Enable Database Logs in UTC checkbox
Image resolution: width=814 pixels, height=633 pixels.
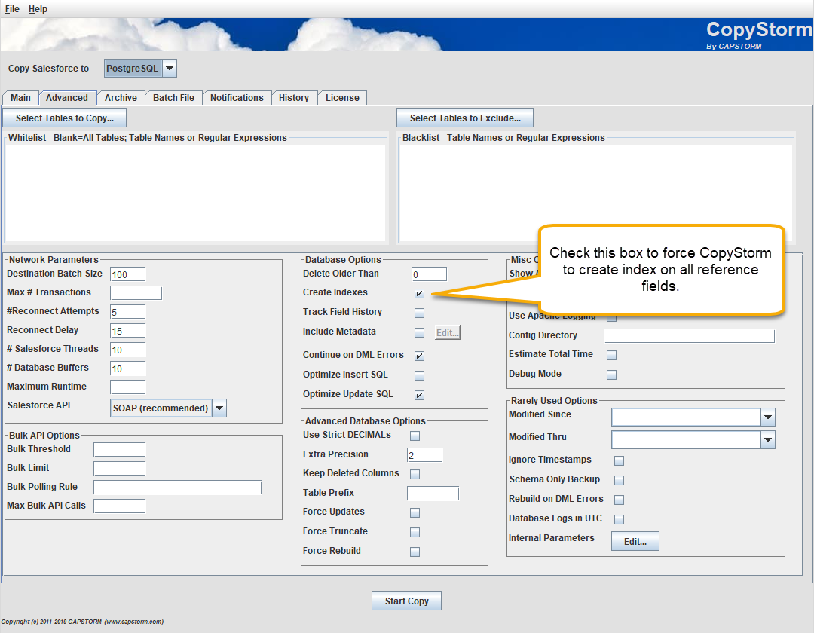pyautogui.click(x=619, y=519)
